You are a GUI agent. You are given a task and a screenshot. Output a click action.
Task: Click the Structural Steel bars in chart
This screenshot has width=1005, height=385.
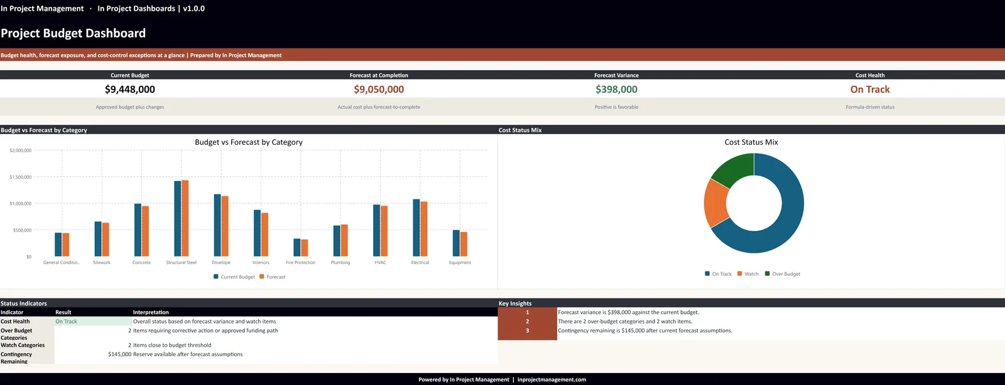(x=182, y=218)
